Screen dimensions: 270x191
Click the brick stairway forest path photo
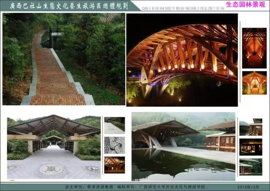(64, 59)
